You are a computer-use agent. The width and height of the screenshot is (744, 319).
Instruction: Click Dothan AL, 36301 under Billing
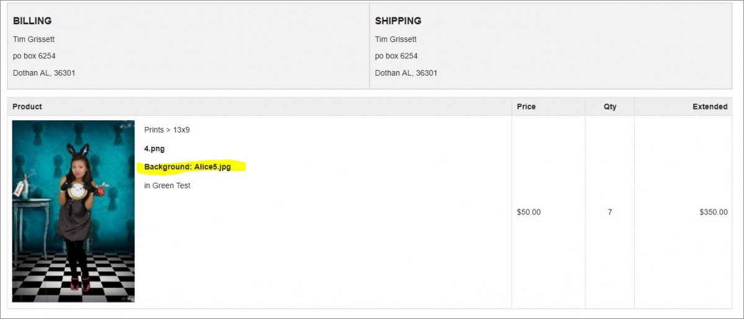[44, 73]
